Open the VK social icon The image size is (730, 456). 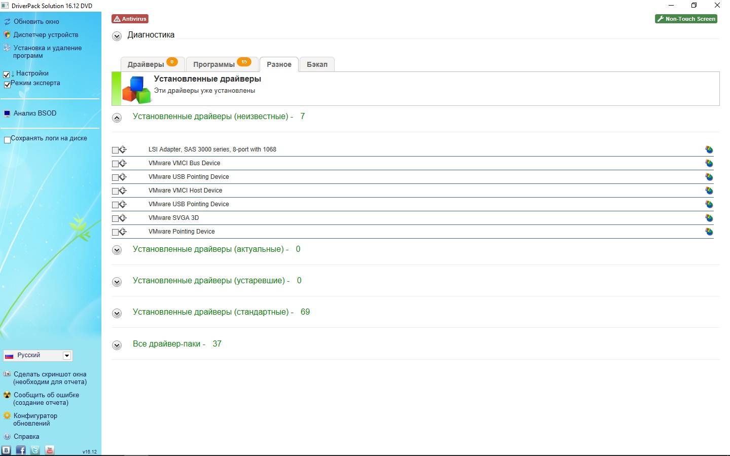6,450
